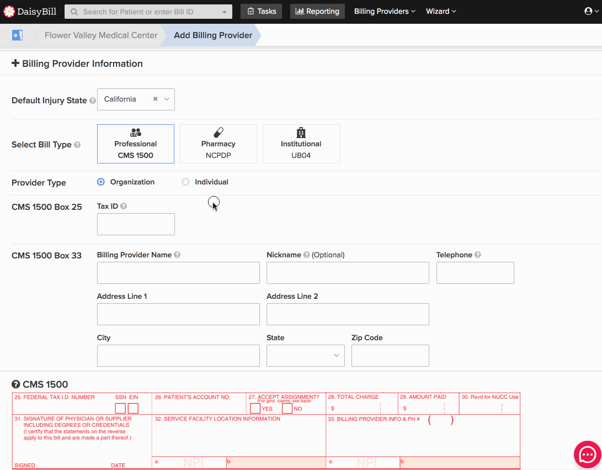Choose Professional CMS 1500 bill type
Screen dimensions: 602x470
pyautogui.click(x=136, y=144)
